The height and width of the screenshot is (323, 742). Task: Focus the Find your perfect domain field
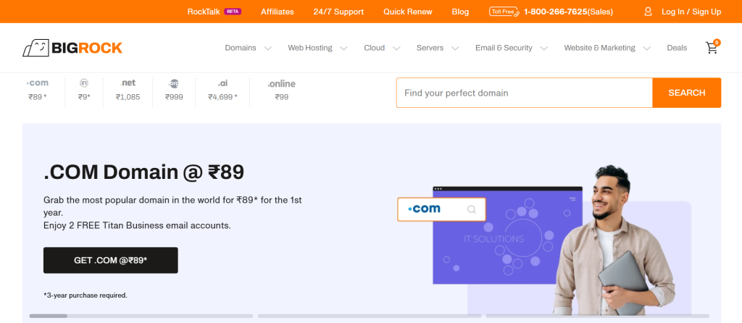point(524,93)
